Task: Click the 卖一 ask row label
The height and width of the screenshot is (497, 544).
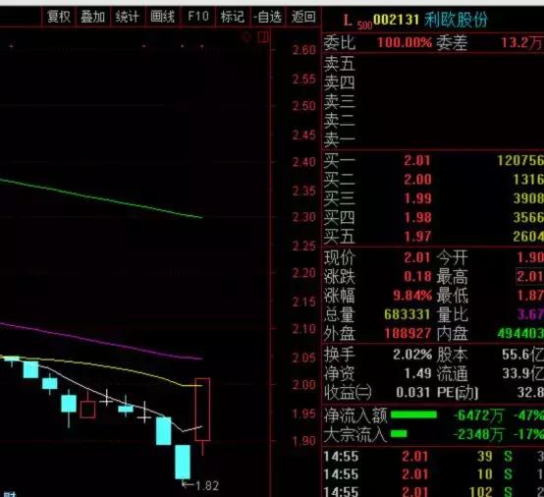Action: pos(340,139)
